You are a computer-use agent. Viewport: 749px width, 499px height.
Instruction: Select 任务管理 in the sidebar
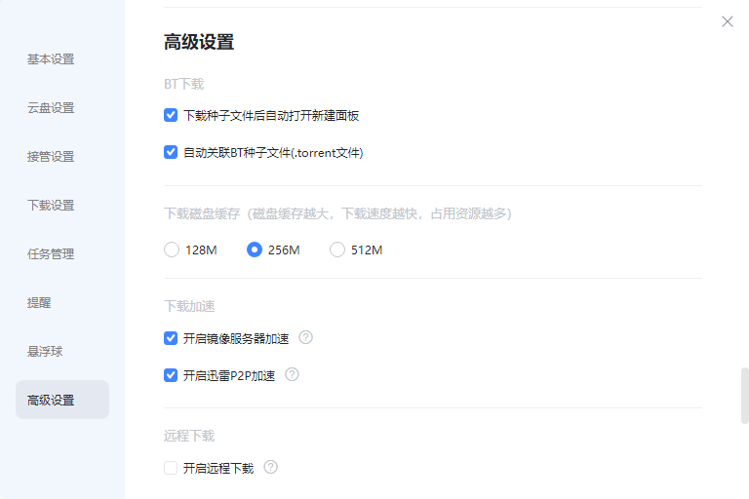[51, 254]
